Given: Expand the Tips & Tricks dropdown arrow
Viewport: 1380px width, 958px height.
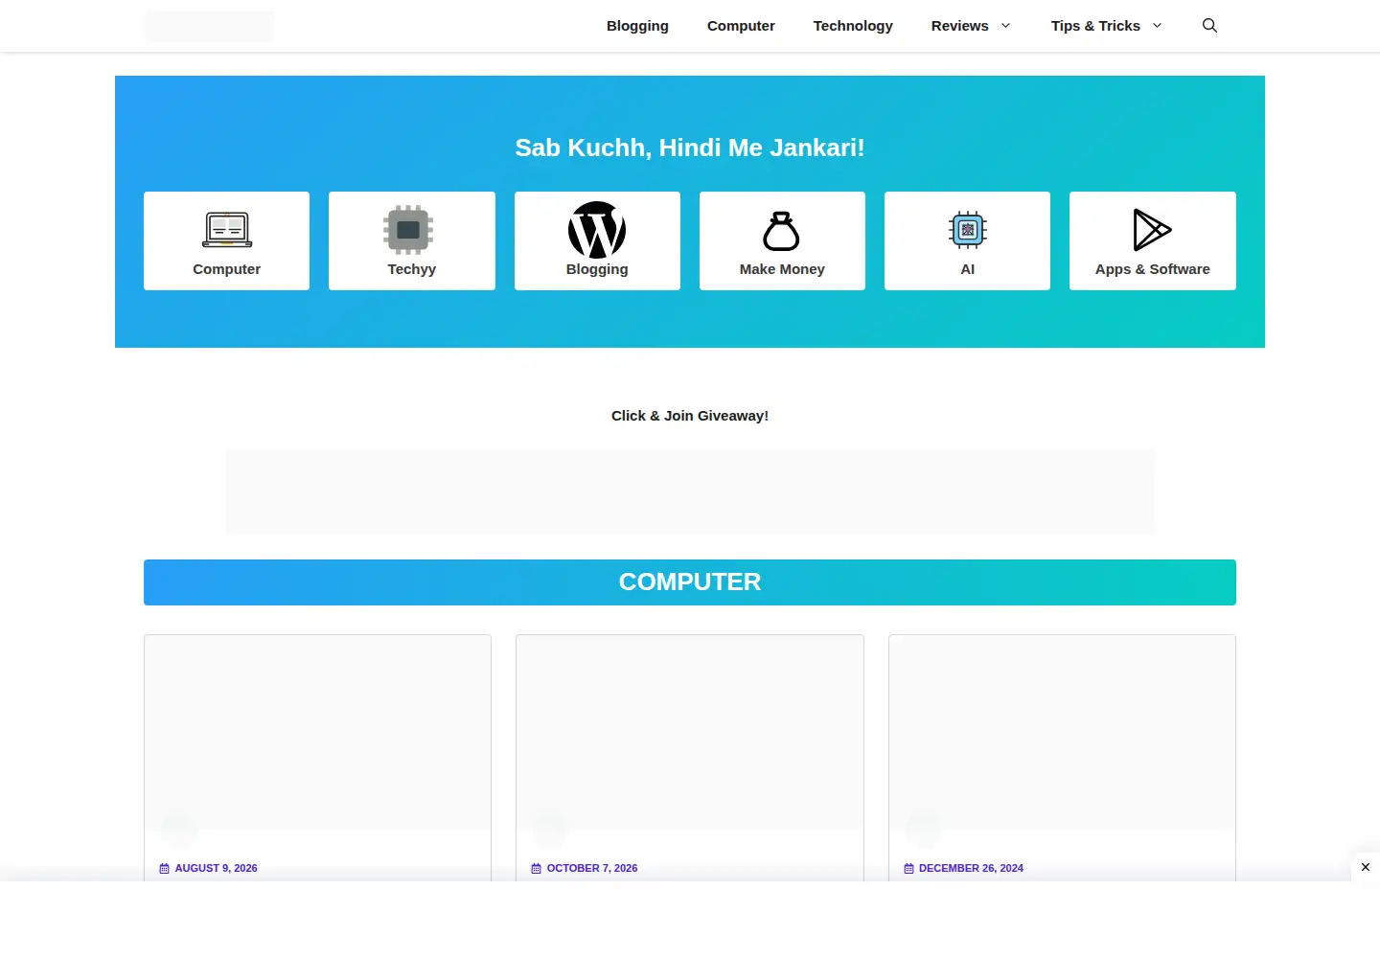Looking at the screenshot, I should (1157, 26).
